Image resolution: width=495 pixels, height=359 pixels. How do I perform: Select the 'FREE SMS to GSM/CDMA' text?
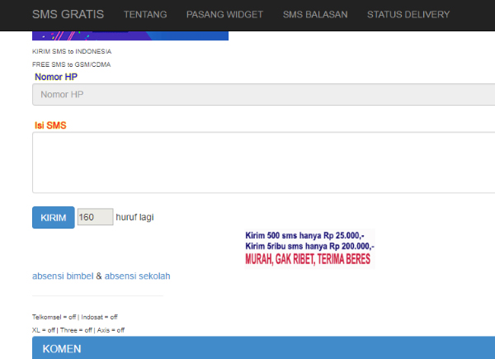tap(71, 64)
